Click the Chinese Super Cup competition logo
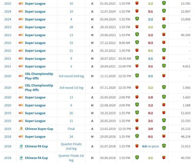 pos(21,129)
